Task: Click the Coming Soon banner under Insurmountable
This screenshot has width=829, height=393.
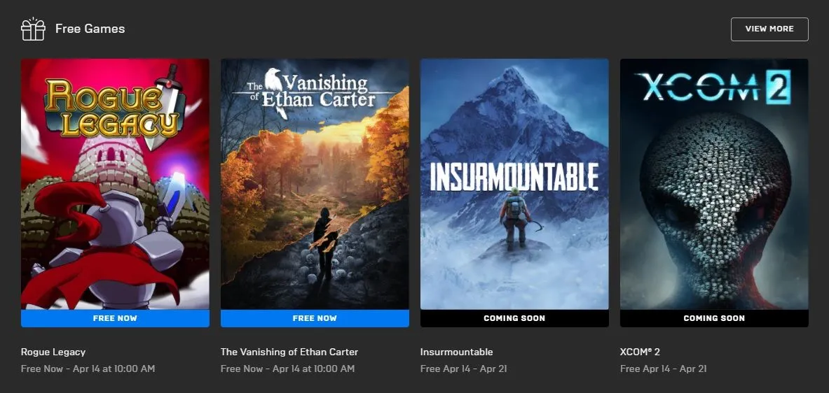Action: pyautogui.click(x=514, y=318)
